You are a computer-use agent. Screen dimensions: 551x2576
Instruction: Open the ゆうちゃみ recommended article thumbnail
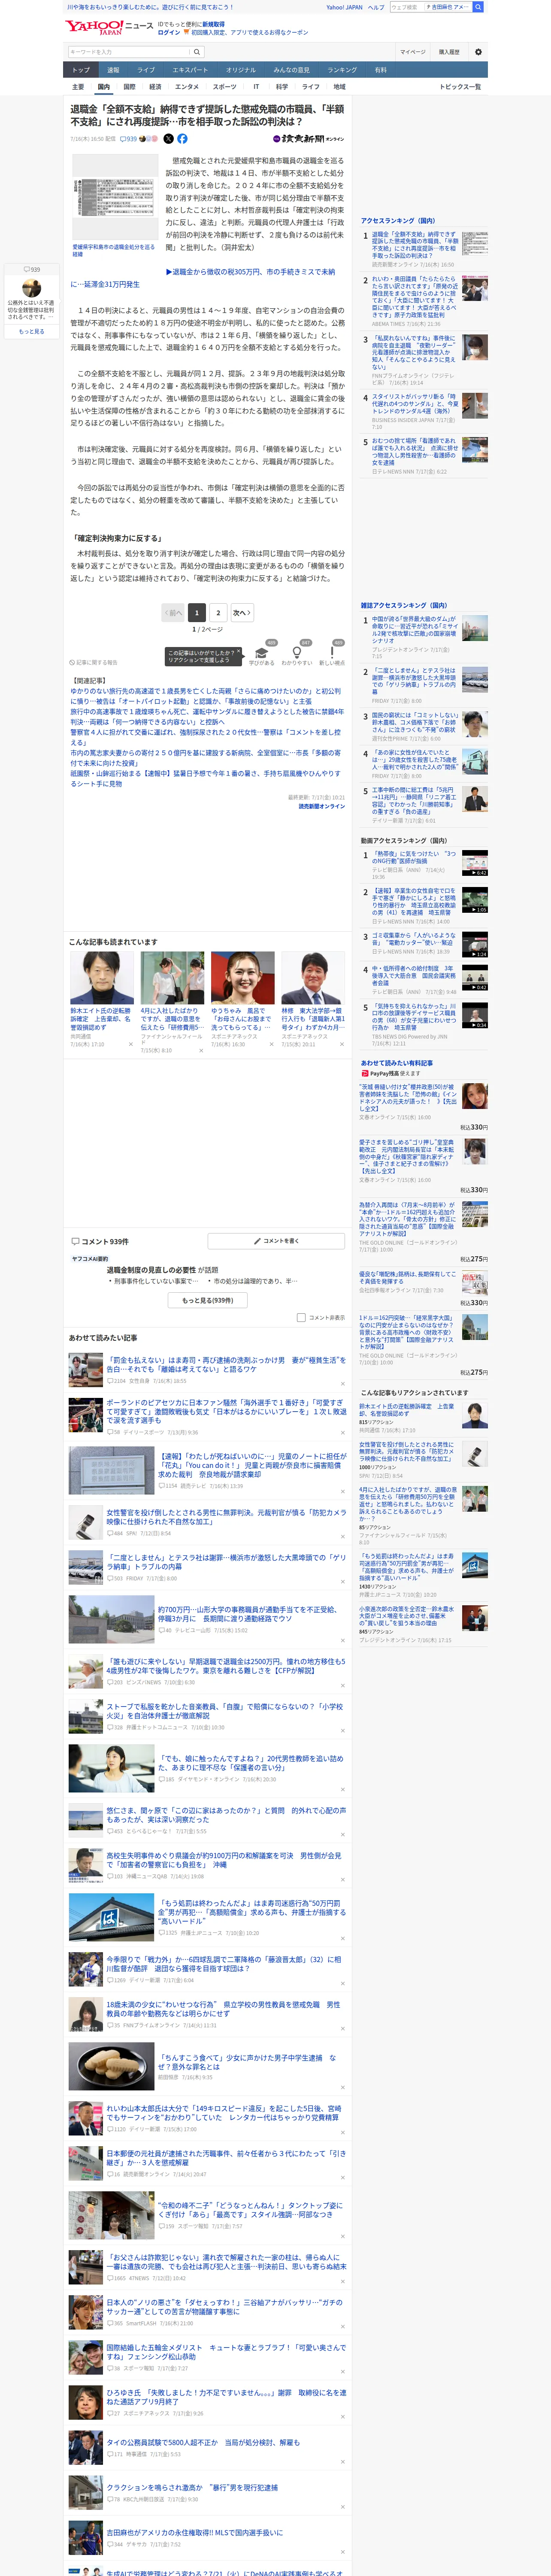(x=243, y=978)
